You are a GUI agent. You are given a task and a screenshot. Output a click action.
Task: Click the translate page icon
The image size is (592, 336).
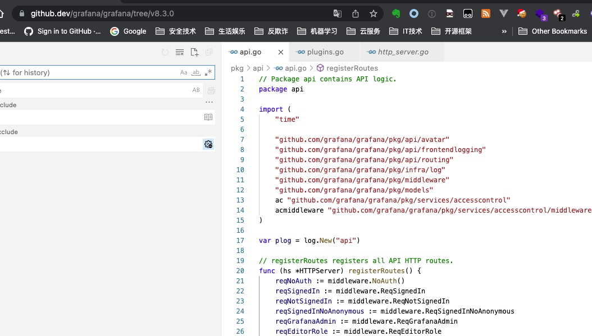pos(337,14)
